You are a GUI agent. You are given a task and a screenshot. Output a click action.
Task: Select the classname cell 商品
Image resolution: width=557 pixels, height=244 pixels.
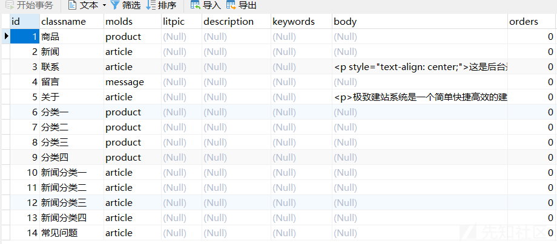tap(50, 37)
